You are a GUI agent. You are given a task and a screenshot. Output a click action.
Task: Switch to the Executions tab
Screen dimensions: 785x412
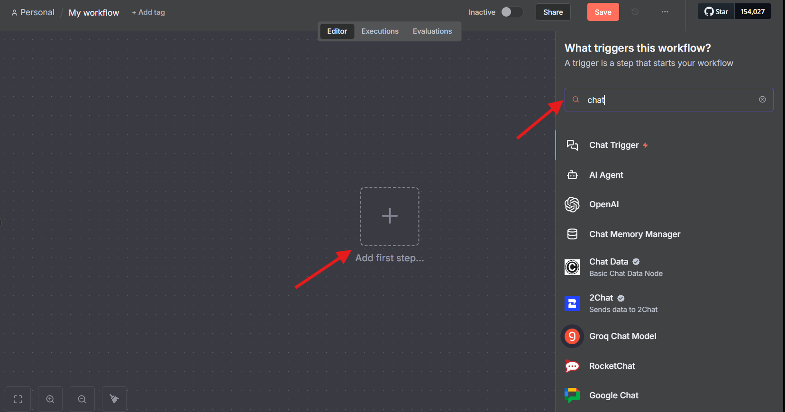[x=380, y=31]
